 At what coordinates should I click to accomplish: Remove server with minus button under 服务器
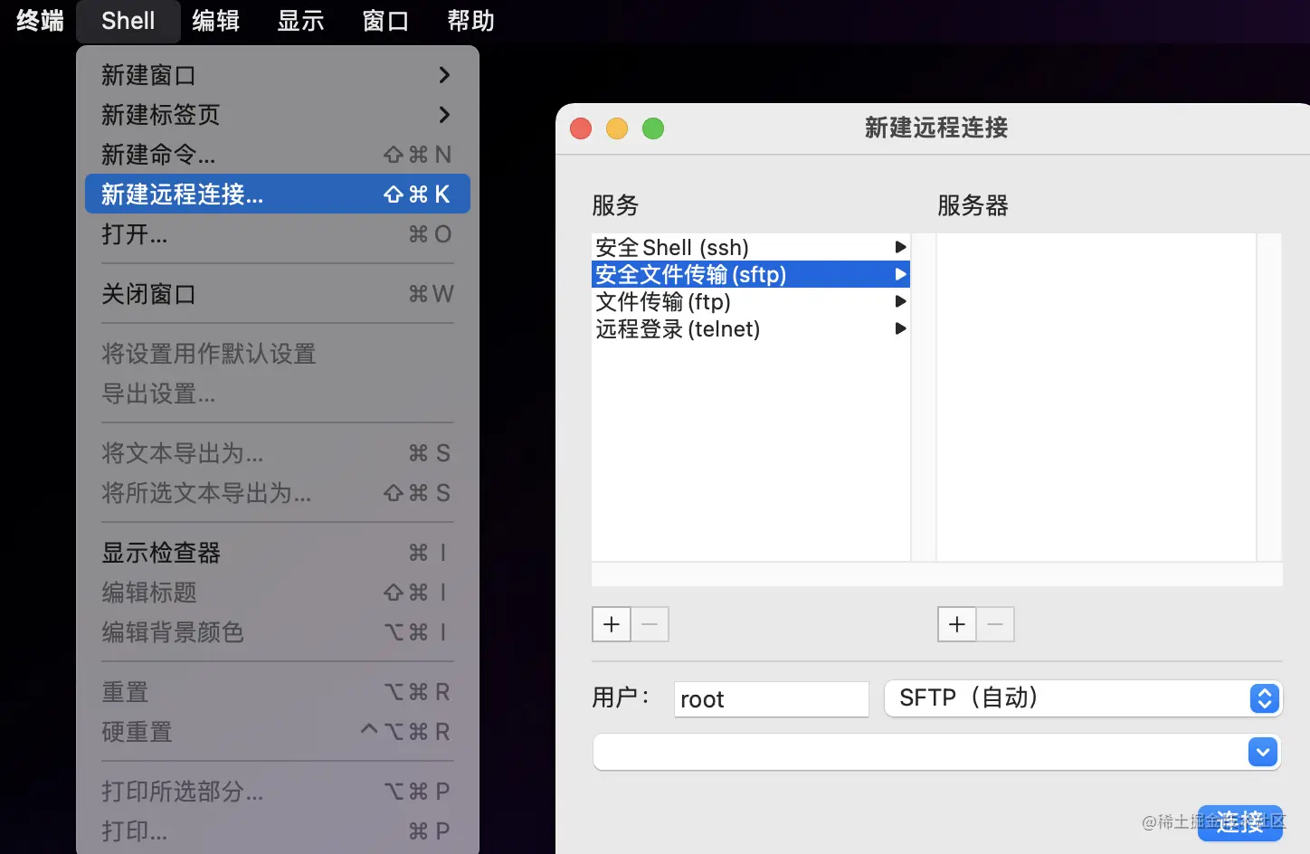[x=995, y=624]
